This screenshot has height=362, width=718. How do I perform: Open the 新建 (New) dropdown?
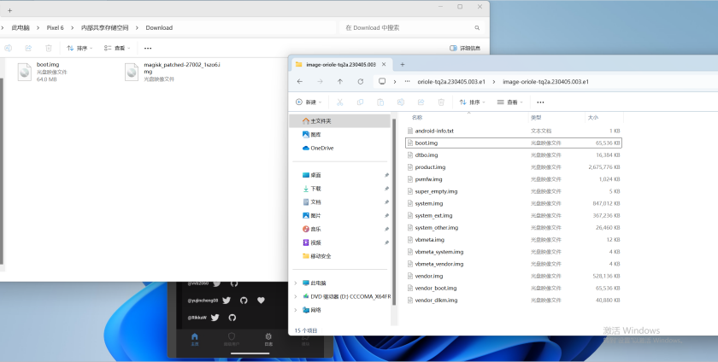coord(309,102)
